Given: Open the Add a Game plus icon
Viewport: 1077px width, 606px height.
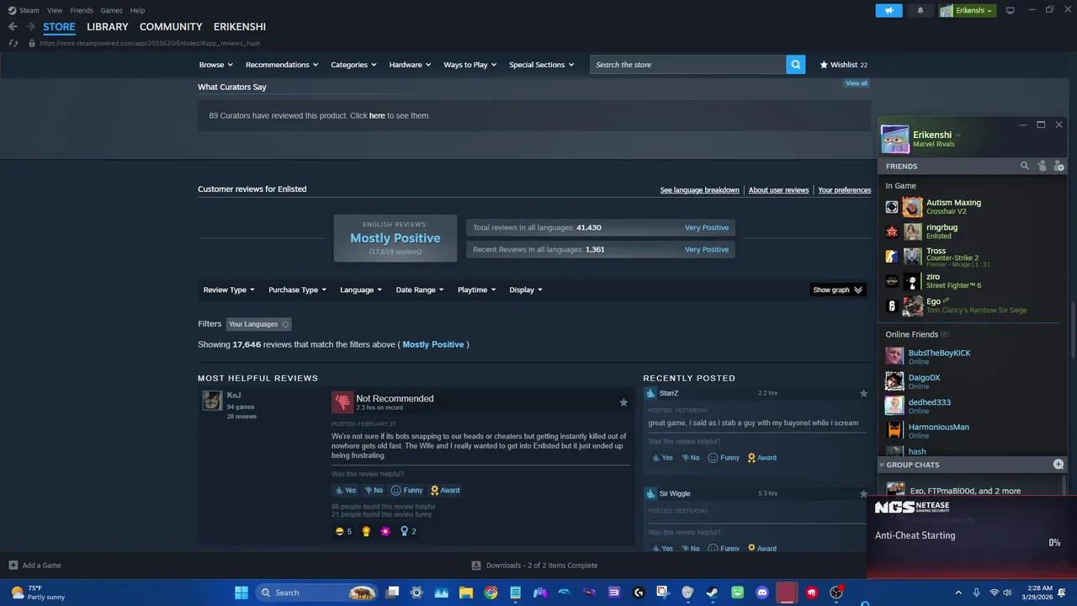Looking at the screenshot, I should coord(13,565).
